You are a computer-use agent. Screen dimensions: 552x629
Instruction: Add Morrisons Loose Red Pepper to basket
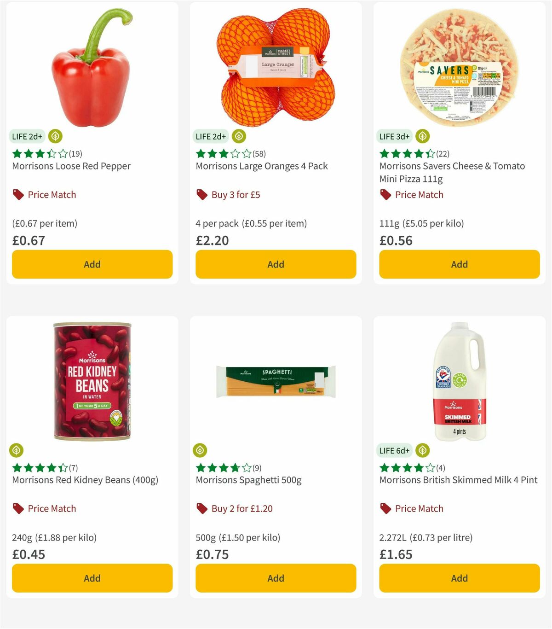pos(92,264)
